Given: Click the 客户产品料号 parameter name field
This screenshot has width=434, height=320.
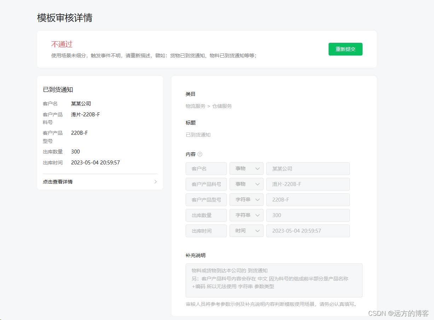Looking at the screenshot, I should 206,184.
